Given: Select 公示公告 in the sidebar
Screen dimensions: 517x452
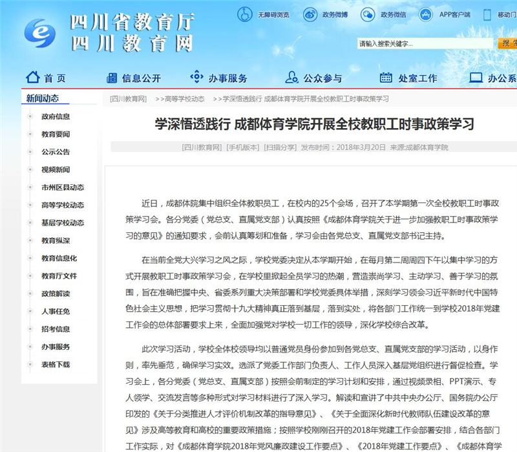Looking at the screenshot, I should coord(56,152).
